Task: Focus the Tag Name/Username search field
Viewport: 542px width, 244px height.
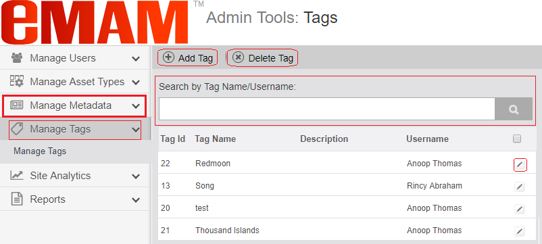Action: click(x=327, y=109)
